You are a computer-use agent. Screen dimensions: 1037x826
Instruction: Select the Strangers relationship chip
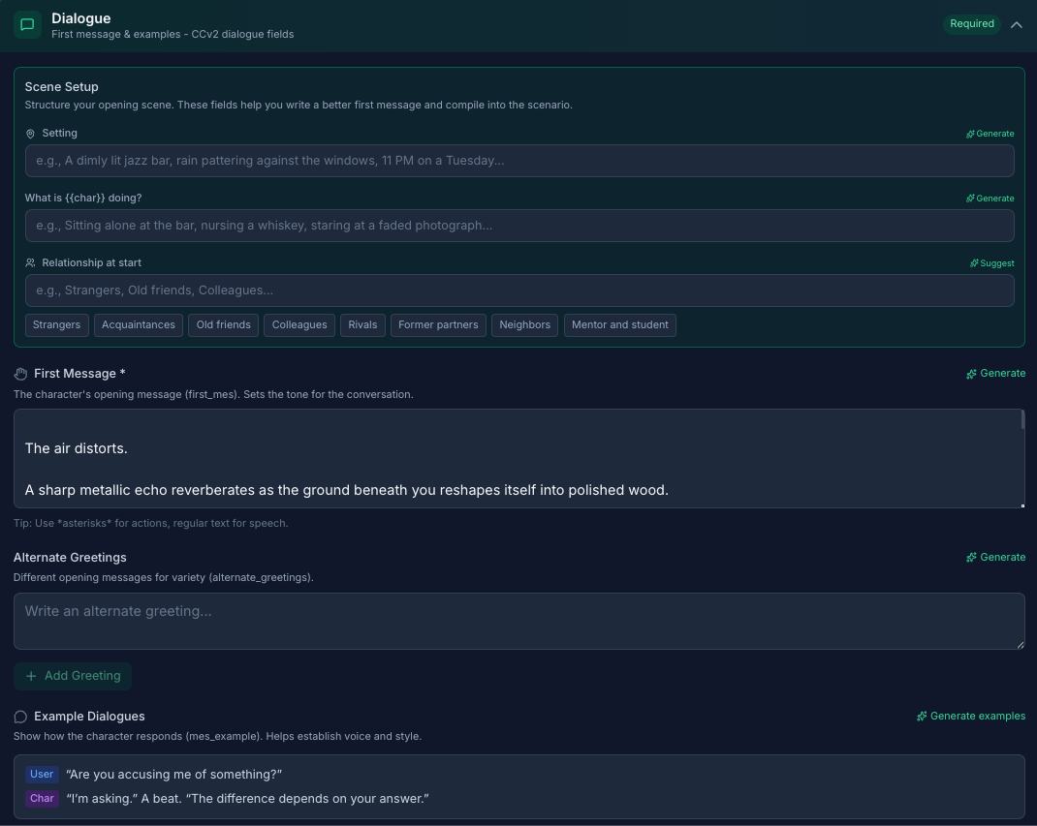(x=57, y=325)
